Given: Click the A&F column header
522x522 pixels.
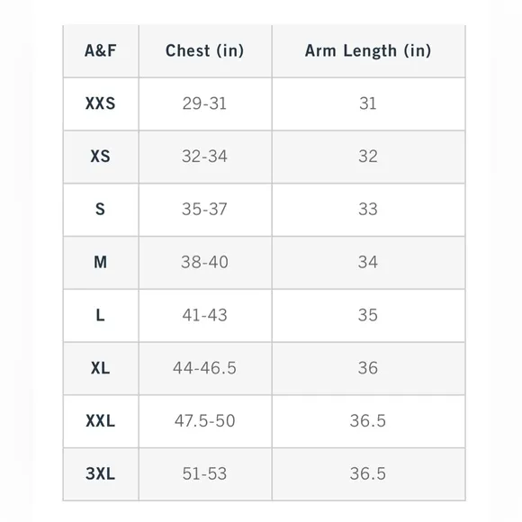Looking at the screenshot, I should (101, 51).
